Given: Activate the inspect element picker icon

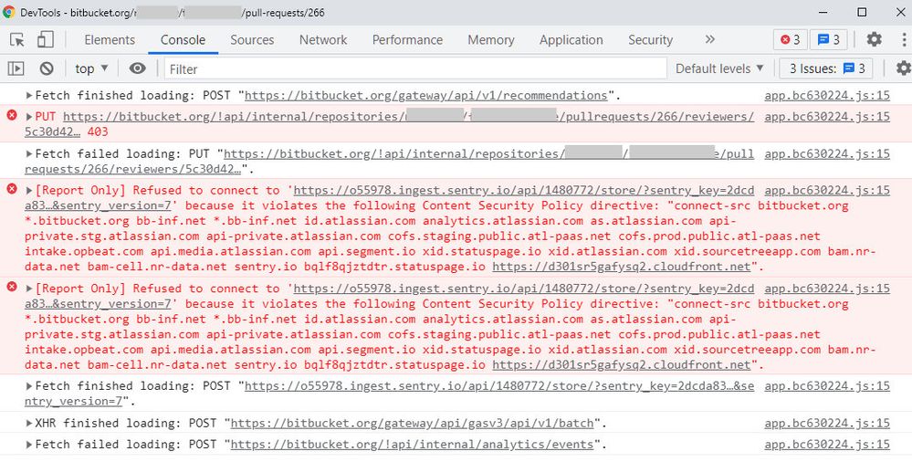Looking at the screenshot, I should (x=17, y=39).
